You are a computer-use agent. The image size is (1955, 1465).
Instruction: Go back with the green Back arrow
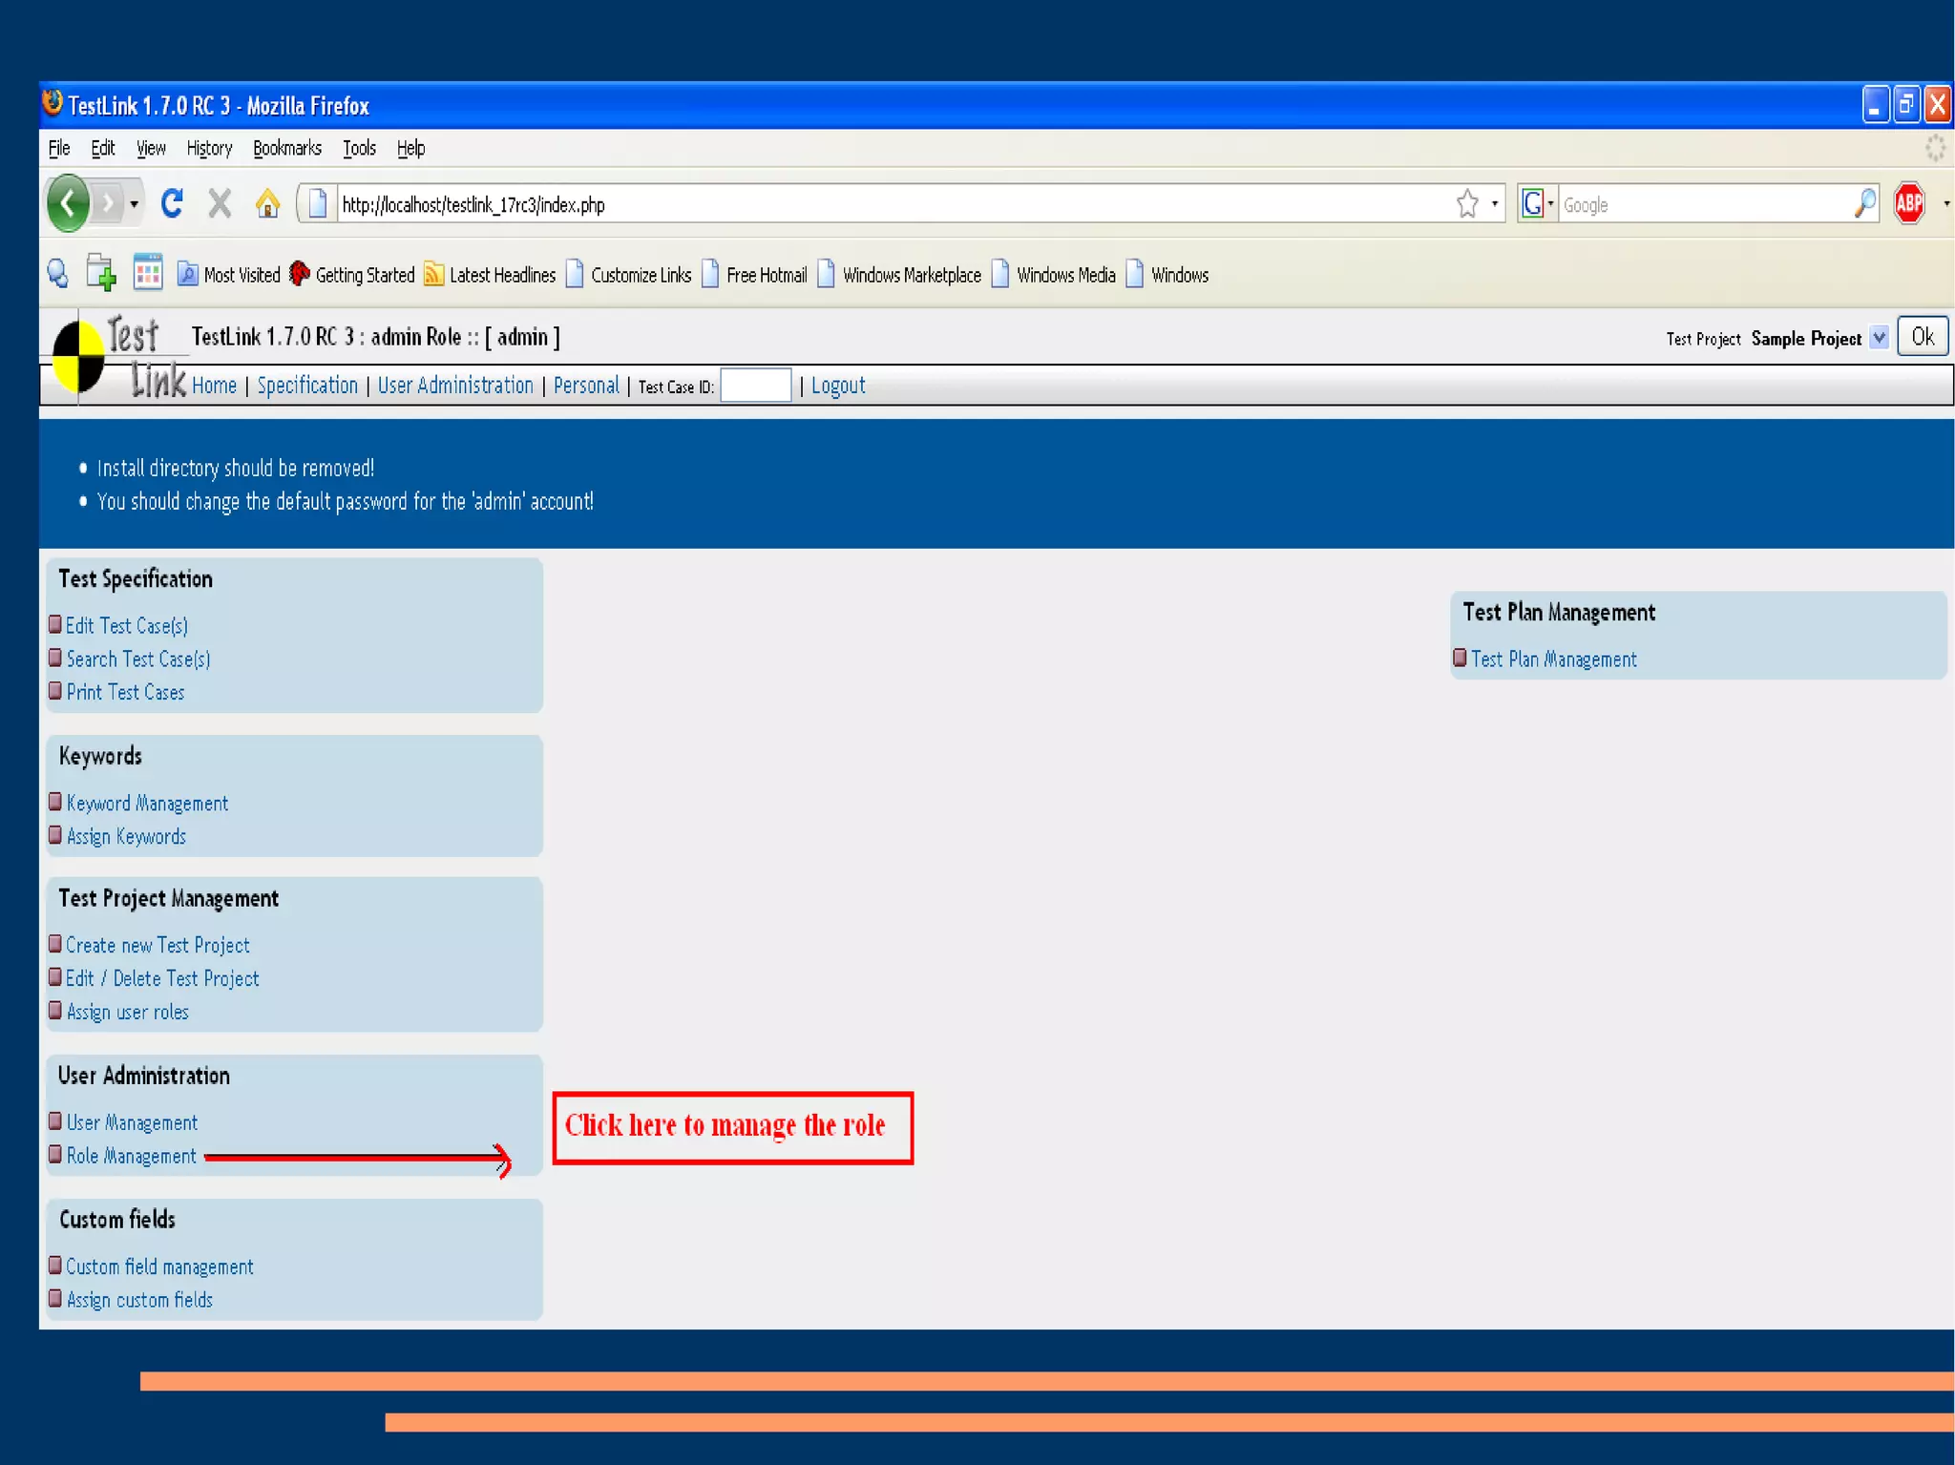click(68, 203)
